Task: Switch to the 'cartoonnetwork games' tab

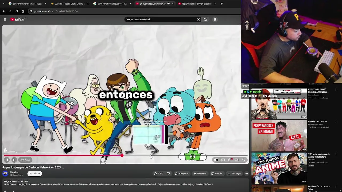Action: pyautogui.click(x=25, y=4)
